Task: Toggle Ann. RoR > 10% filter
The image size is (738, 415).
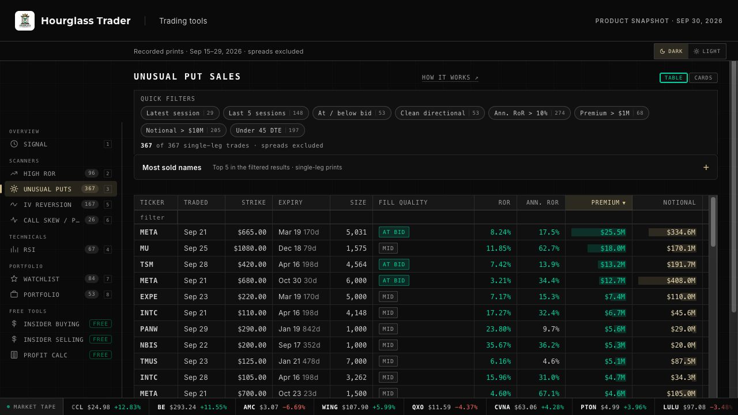Action: tap(529, 113)
